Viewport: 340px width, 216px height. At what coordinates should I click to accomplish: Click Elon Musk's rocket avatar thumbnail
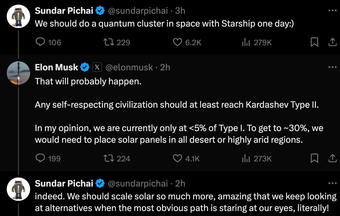[x=18, y=73]
